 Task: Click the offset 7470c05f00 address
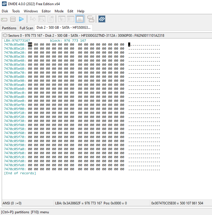(x=15, y=109)
